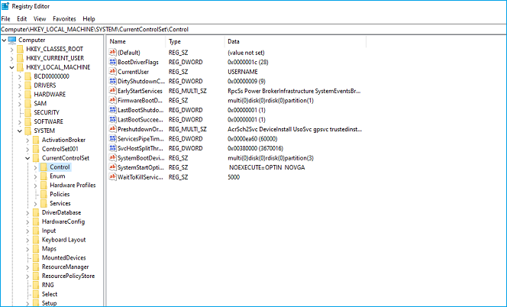Screen dimensions: 507x307
Task: Click the folder icon next to Services key
Action: 44,203
